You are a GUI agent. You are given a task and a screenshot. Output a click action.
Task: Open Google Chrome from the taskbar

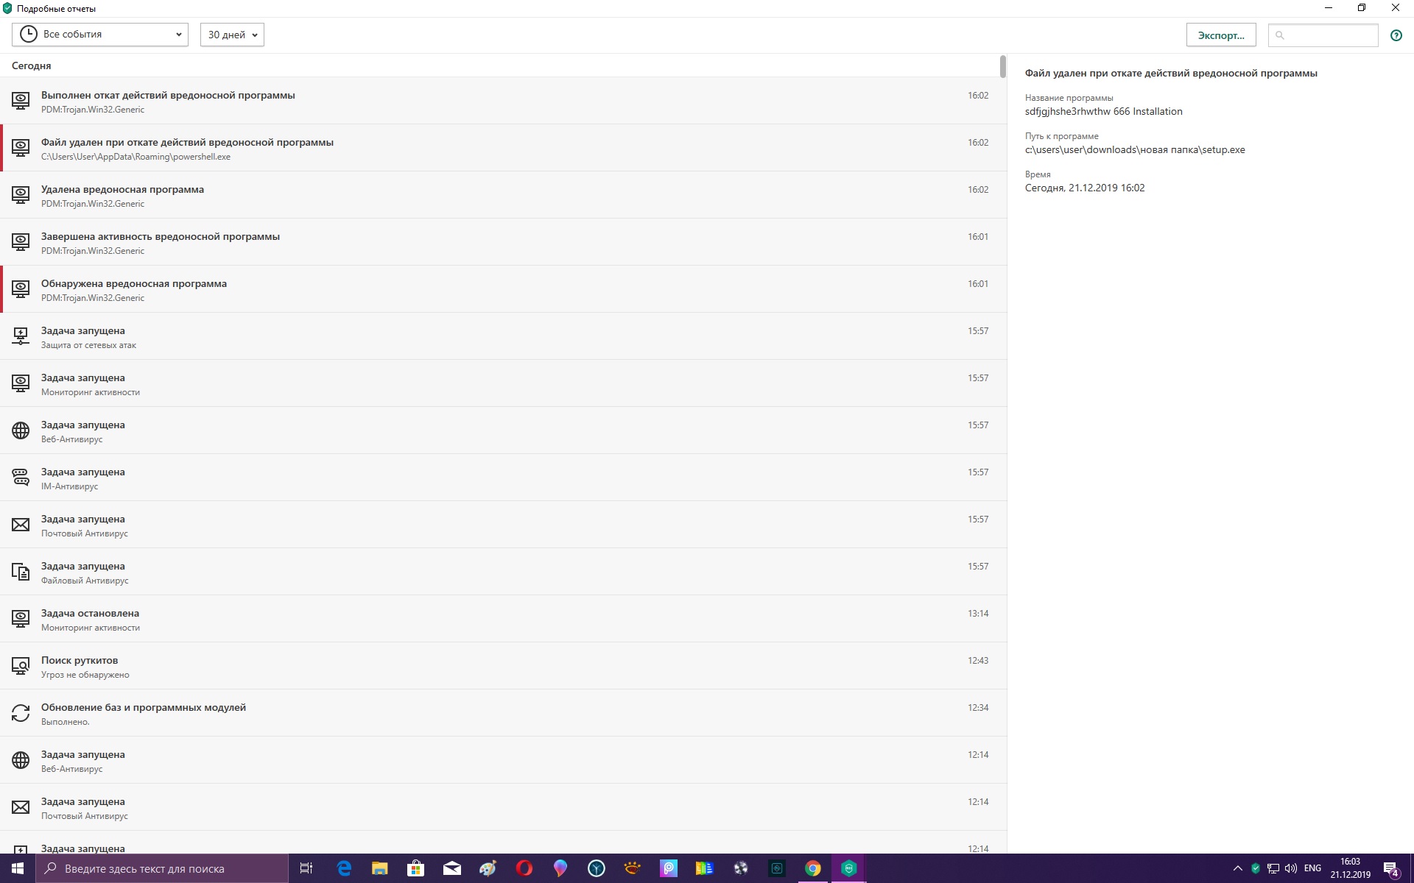(x=812, y=869)
